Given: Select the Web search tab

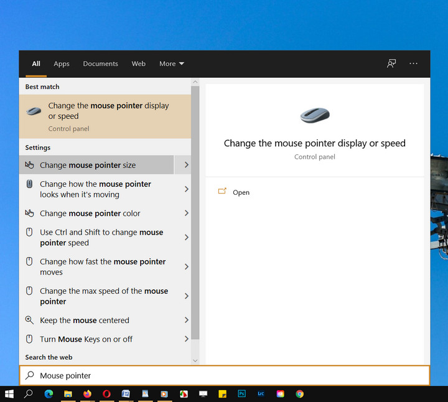Looking at the screenshot, I should (138, 63).
